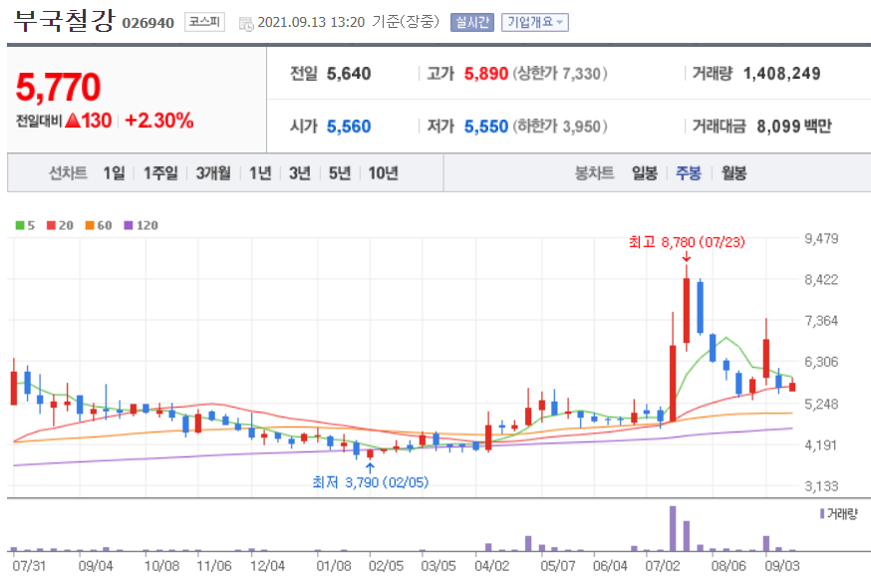This screenshot has width=871, height=579.
Task: Click the tallest volume bar near 07/02
Action: [x=673, y=528]
